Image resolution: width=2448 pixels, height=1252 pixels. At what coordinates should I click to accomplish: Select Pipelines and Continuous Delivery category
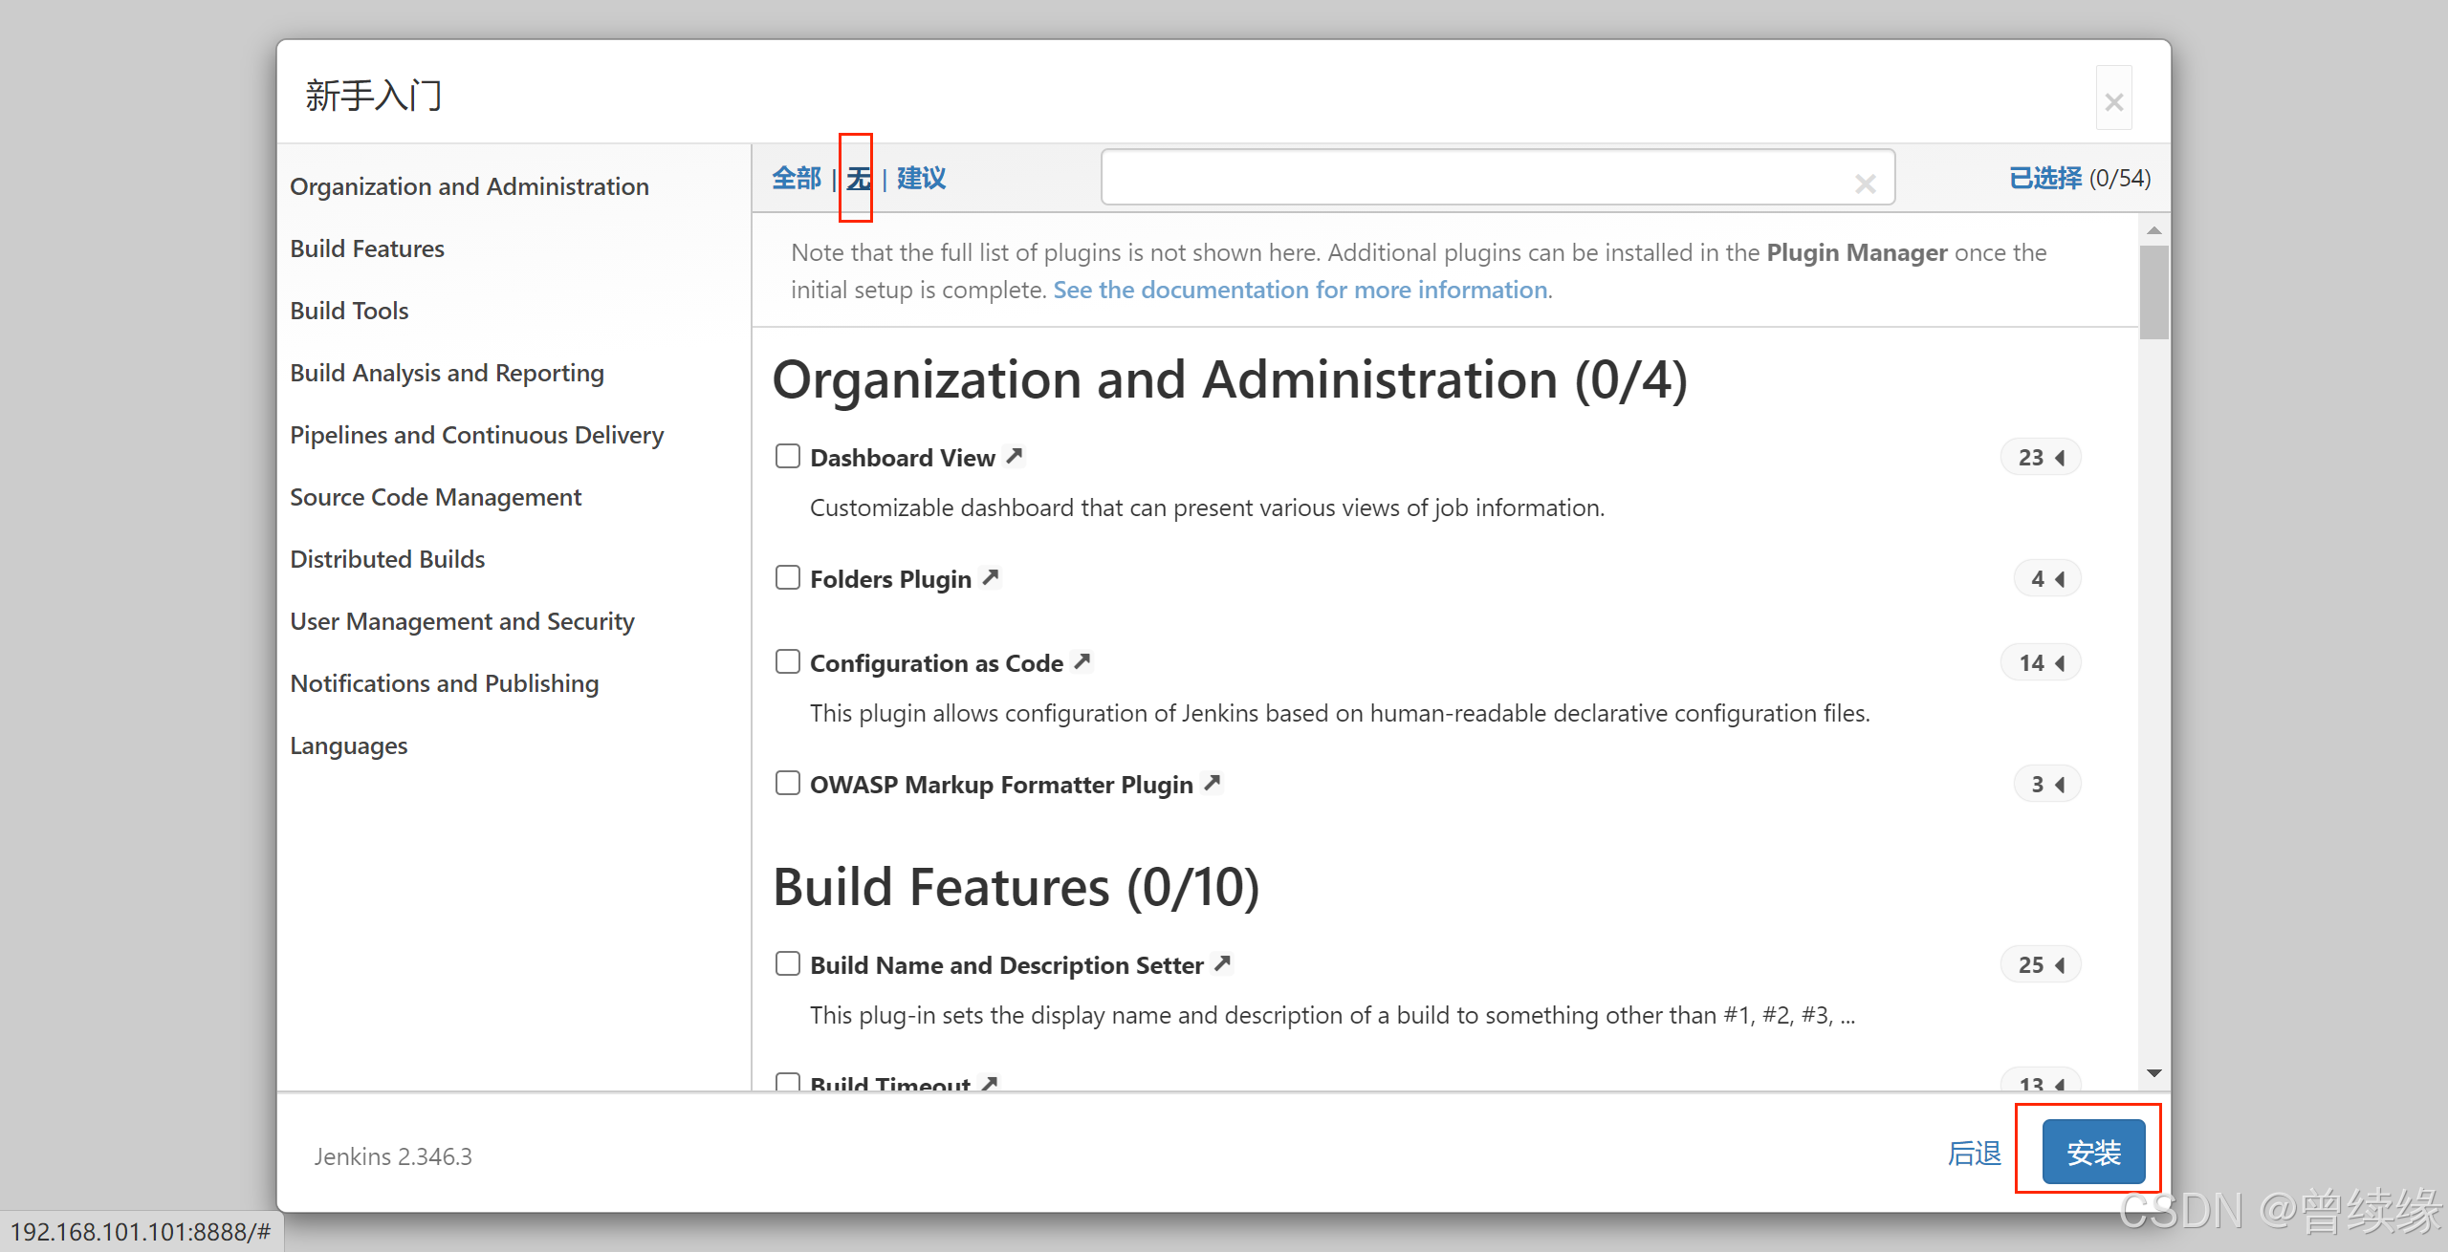click(x=477, y=435)
